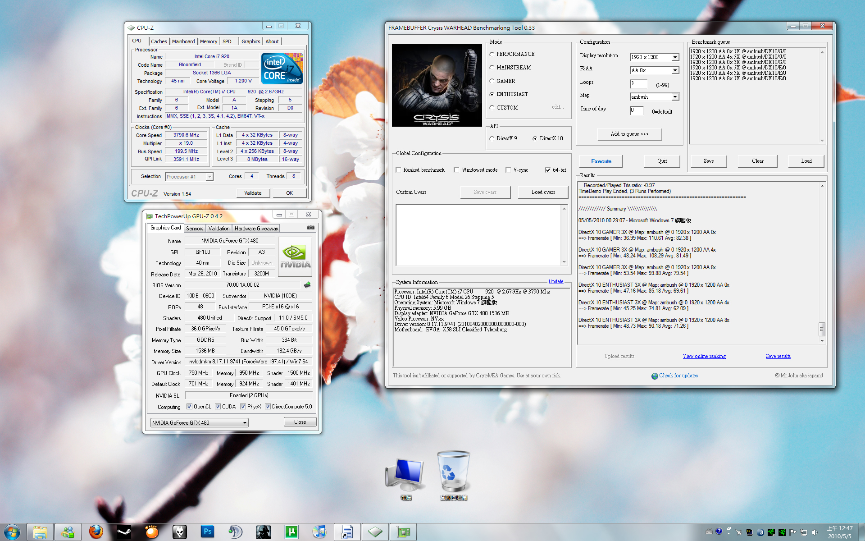
Task: Open the View online ranking link
Action: (704, 356)
